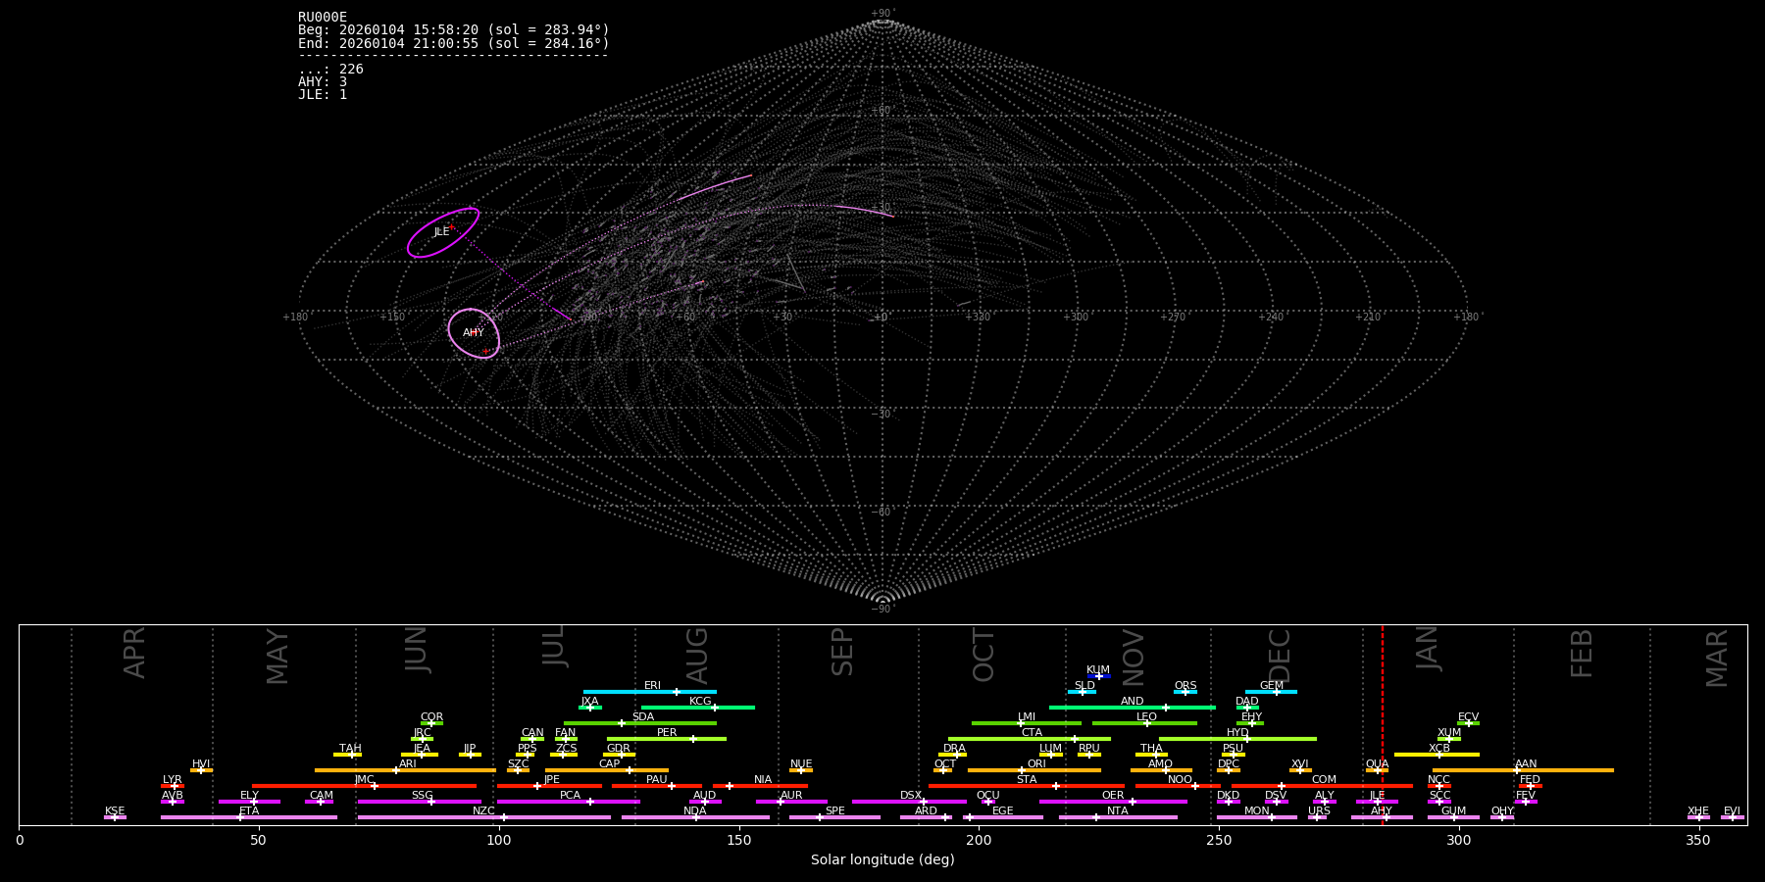Click the GEM shower label
This screenshot has height=882, width=1765.
[x=1272, y=686]
